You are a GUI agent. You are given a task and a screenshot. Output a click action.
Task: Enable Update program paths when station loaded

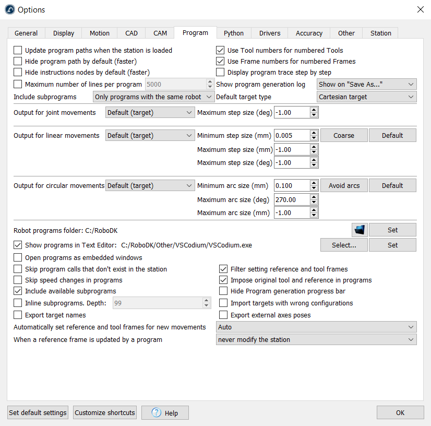tap(18, 51)
